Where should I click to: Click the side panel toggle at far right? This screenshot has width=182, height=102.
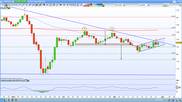pyautogui.click(x=181, y=5)
